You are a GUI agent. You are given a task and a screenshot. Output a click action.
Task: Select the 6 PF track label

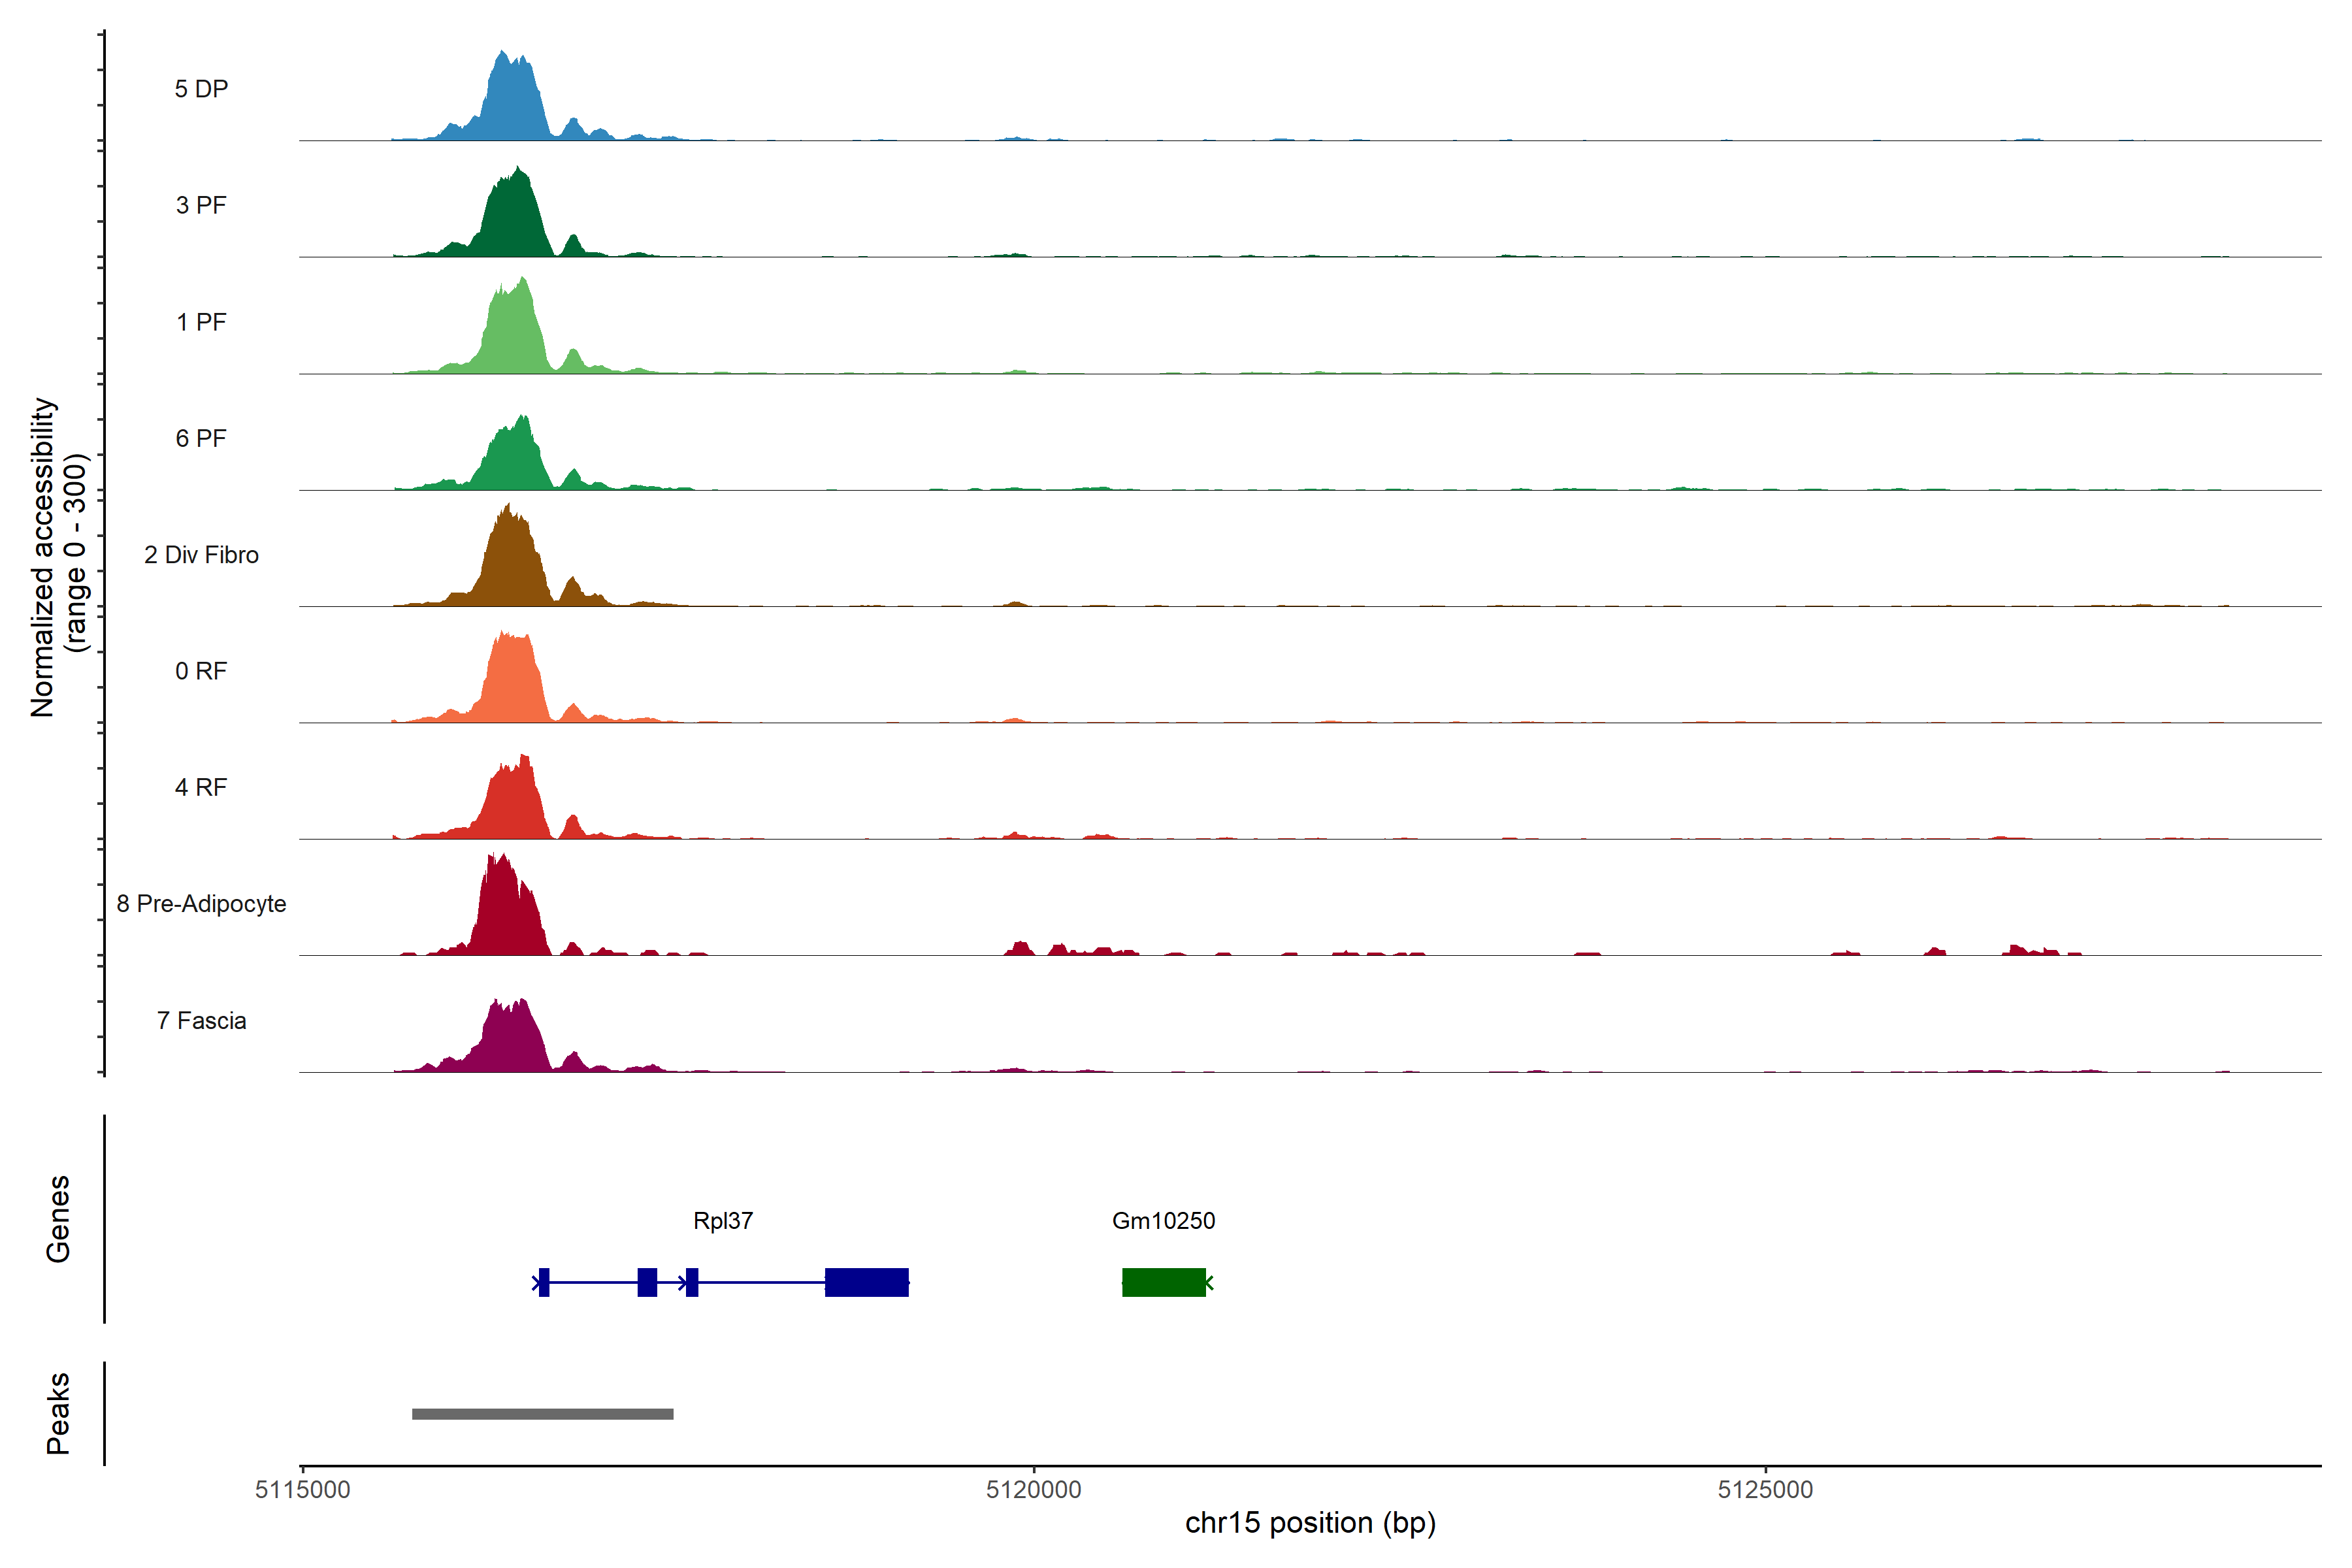pos(201,438)
